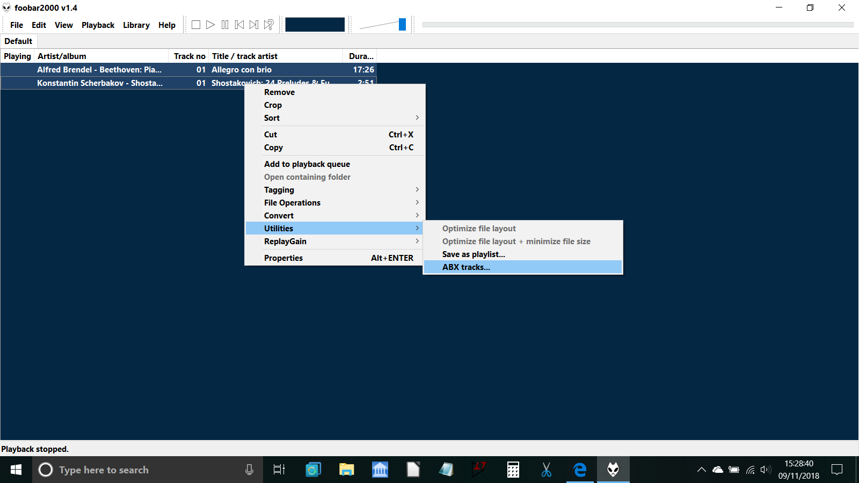Open the Library menu
859x483 pixels.
(x=136, y=25)
